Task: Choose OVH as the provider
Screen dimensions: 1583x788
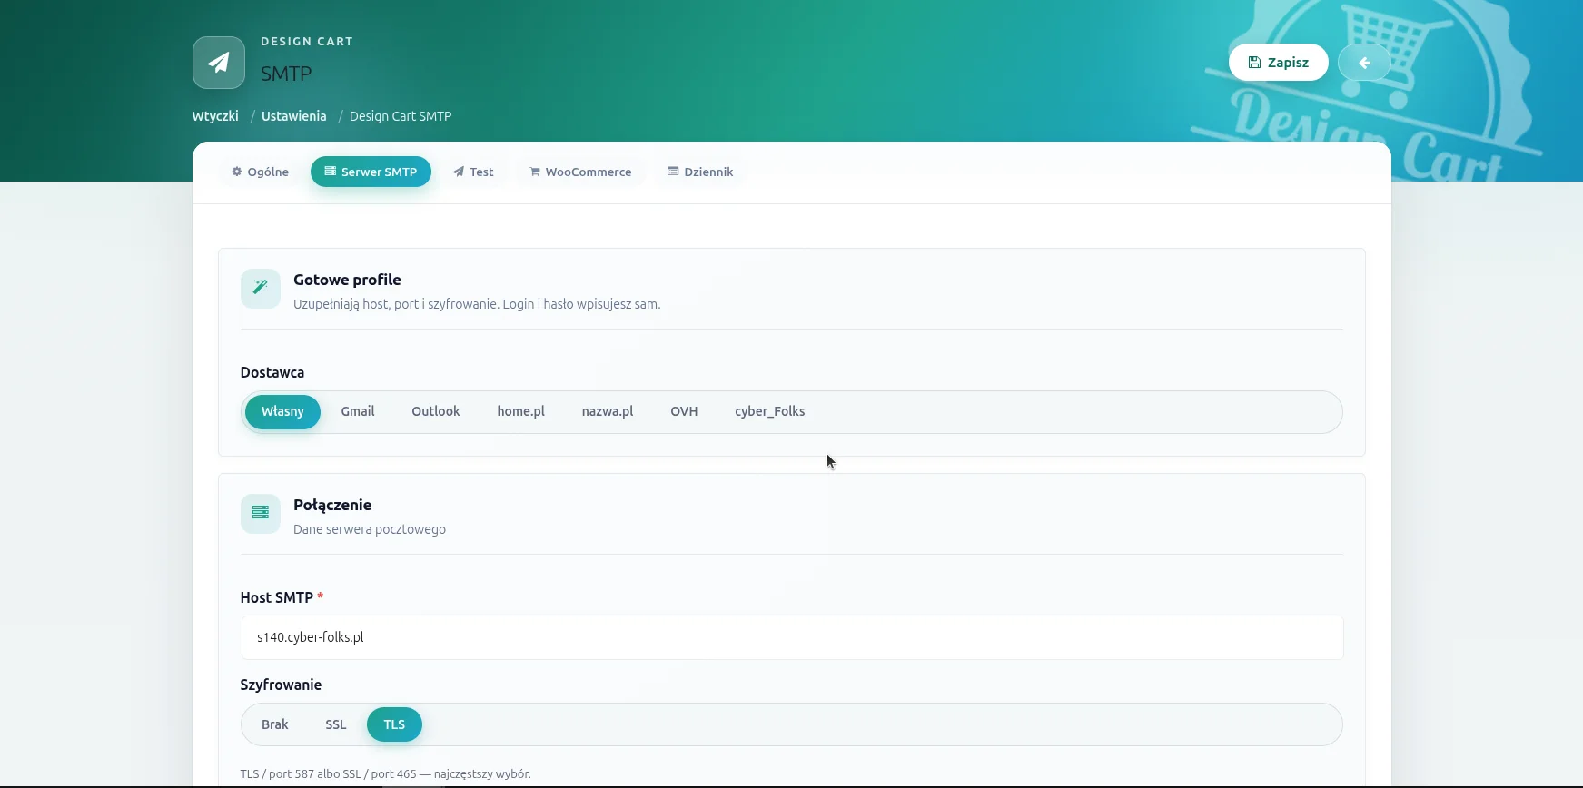Action: [x=684, y=411]
